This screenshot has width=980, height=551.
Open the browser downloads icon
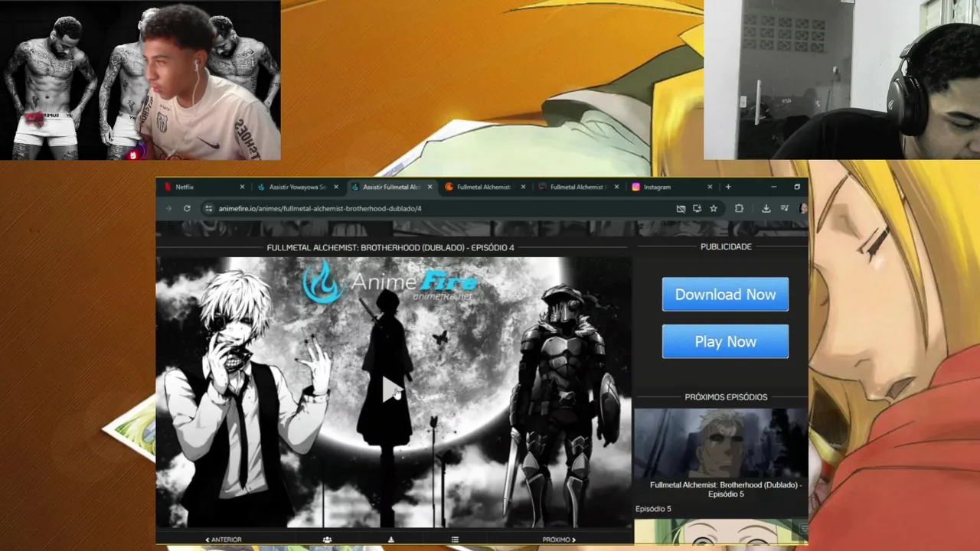pyautogui.click(x=766, y=208)
